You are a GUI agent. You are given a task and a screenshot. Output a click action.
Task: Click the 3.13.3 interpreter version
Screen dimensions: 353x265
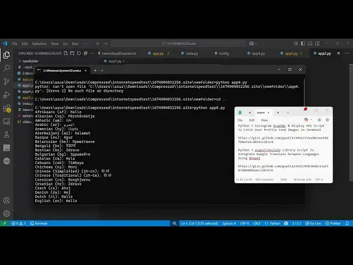[296, 223]
